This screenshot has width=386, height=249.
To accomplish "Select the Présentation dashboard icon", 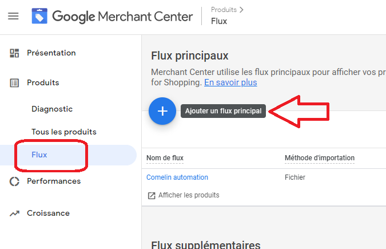I will coord(14,53).
